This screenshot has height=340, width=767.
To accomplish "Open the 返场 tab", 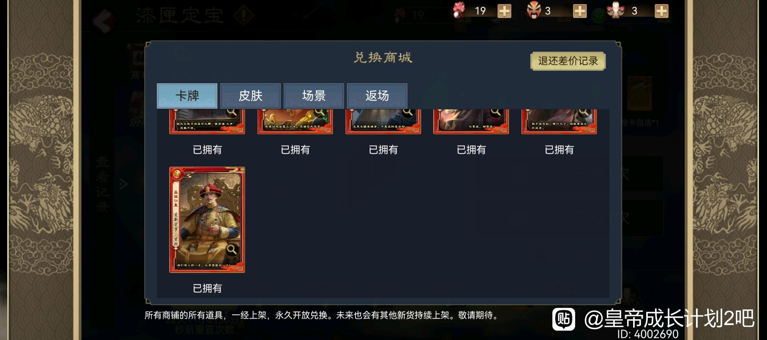I will (x=377, y=96).
